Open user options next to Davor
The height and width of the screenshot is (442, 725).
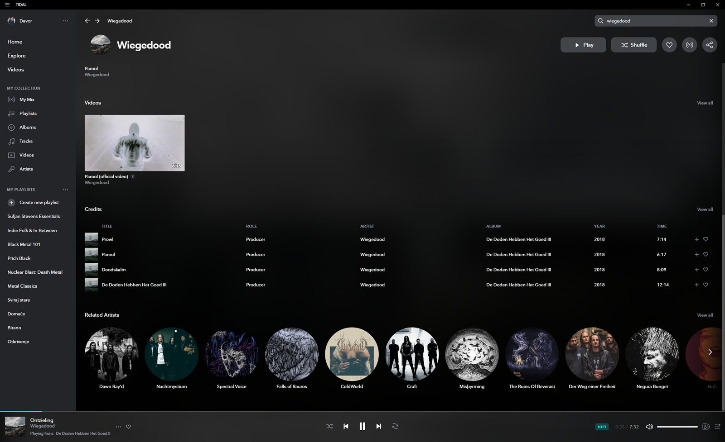click(x=65, y=21)
